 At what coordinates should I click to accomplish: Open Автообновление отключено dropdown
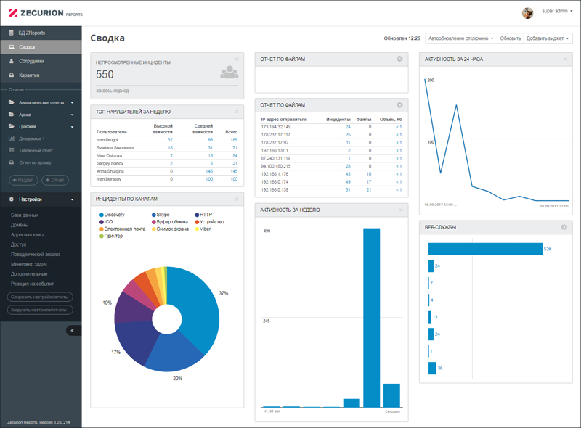(x=460, y=38)
